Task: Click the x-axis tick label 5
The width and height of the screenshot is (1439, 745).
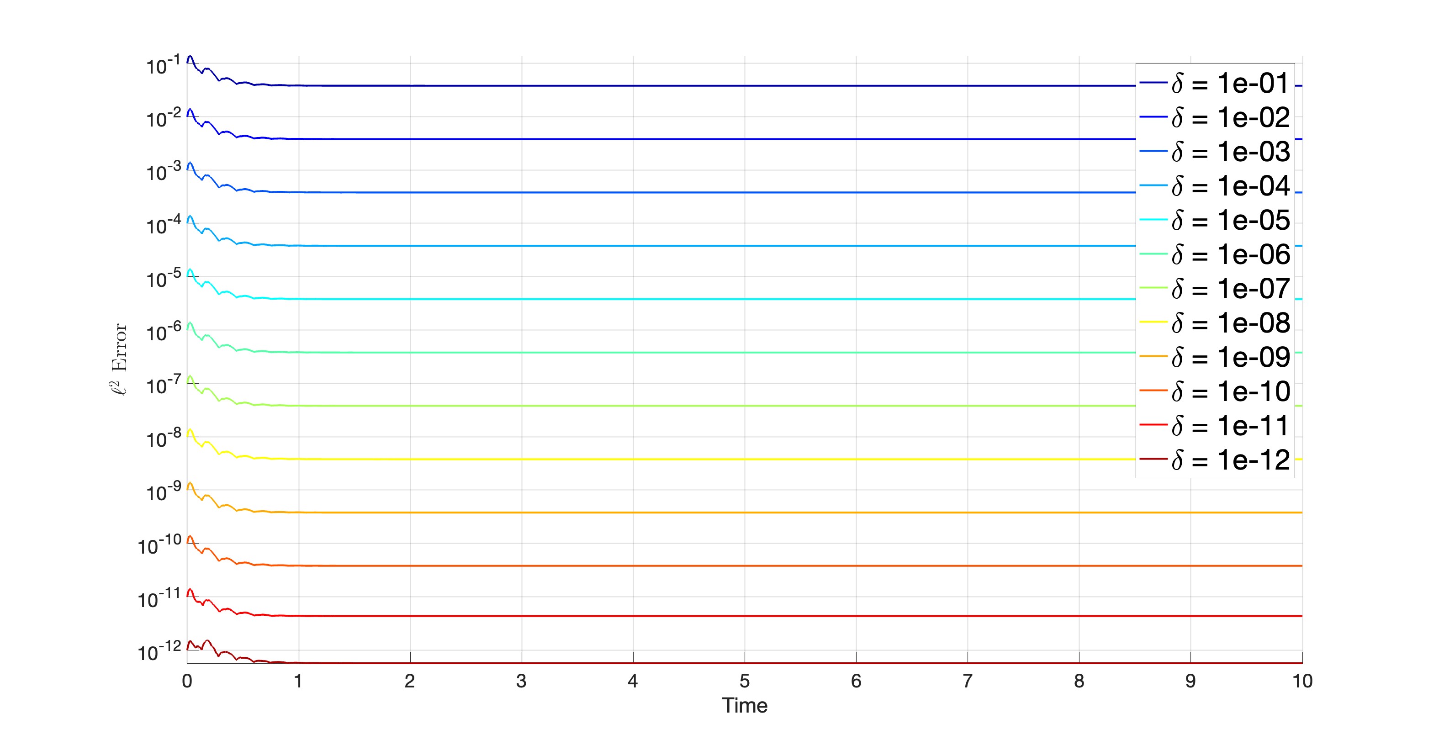Action: pyautogui.click(x=744, y=681)
